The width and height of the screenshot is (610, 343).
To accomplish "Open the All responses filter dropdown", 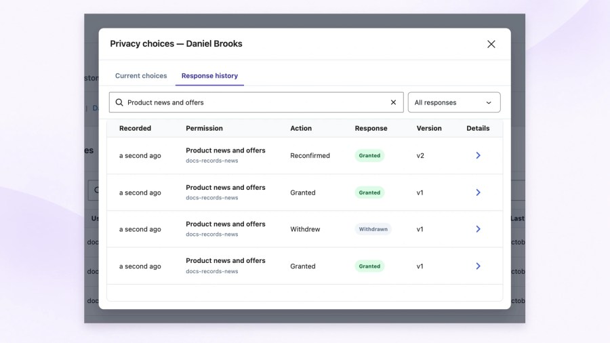I will [454, 102].
